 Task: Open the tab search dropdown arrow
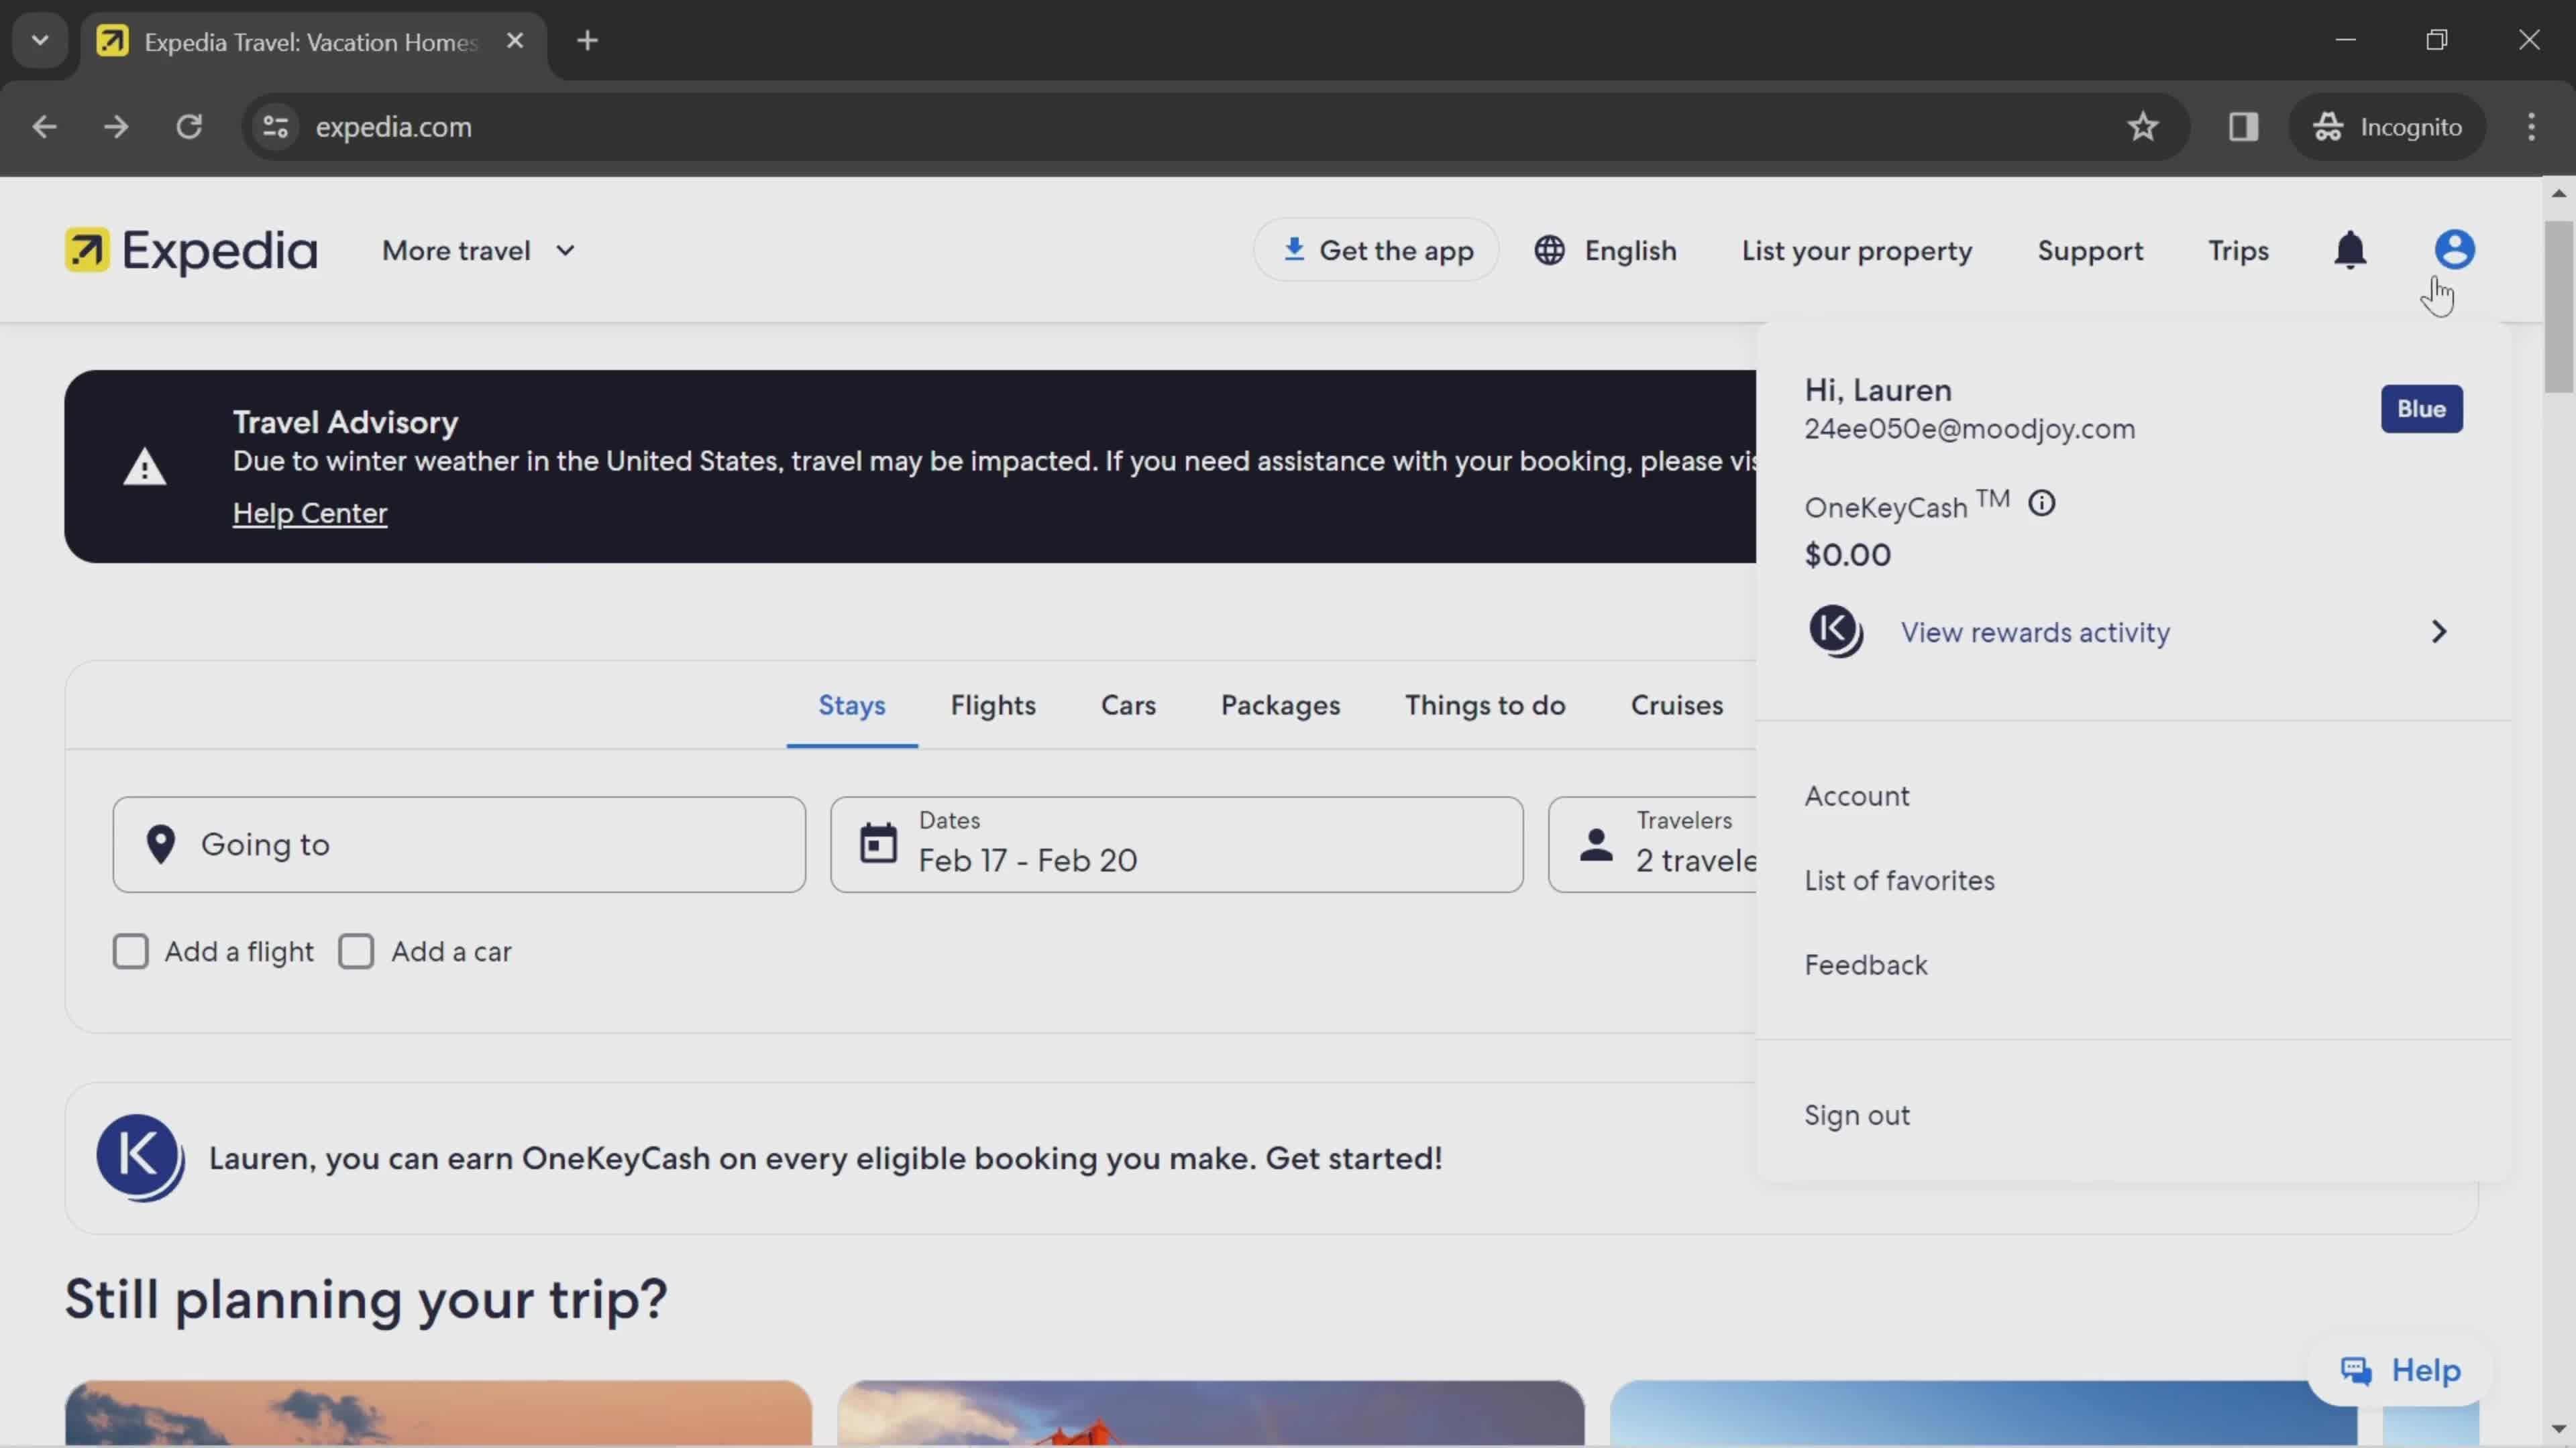click(40, 41)
